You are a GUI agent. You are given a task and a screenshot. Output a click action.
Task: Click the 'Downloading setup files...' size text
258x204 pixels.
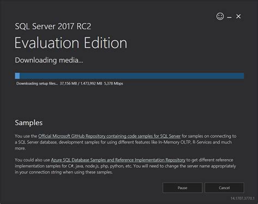point(70,83)
